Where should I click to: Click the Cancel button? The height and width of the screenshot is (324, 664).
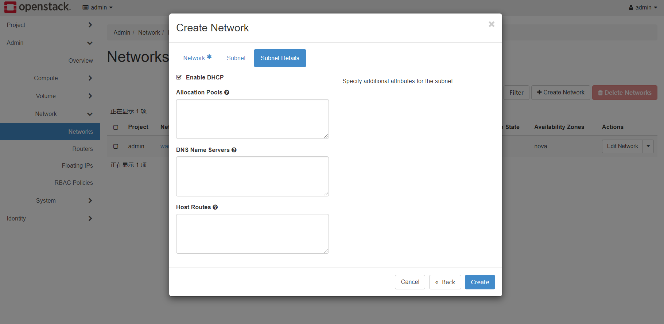click(x=410, y=282)
